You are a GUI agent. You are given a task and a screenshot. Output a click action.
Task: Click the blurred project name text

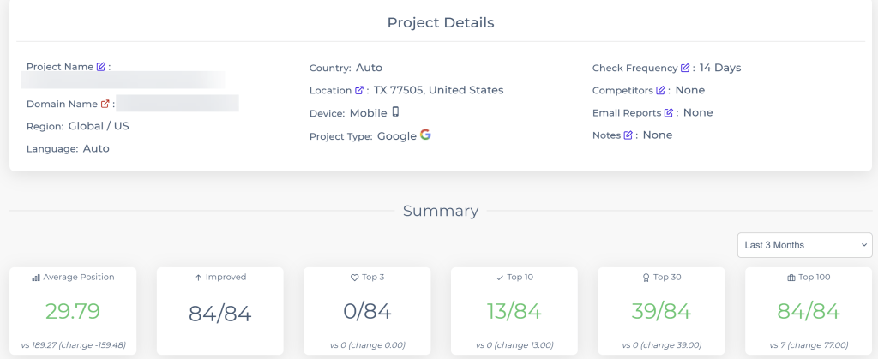pos(123,81)
